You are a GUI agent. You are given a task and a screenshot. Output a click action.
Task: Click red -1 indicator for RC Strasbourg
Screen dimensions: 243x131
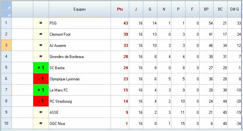click(x=41, y=101)
